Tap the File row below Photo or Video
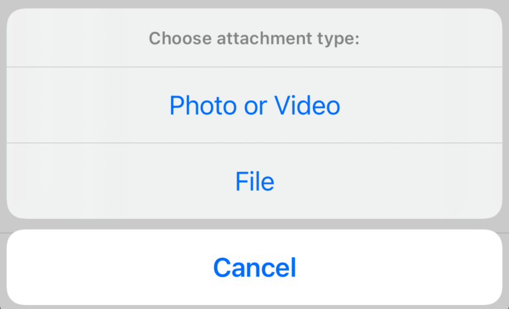This screenshot has width=509, height=309. [254, 181]
